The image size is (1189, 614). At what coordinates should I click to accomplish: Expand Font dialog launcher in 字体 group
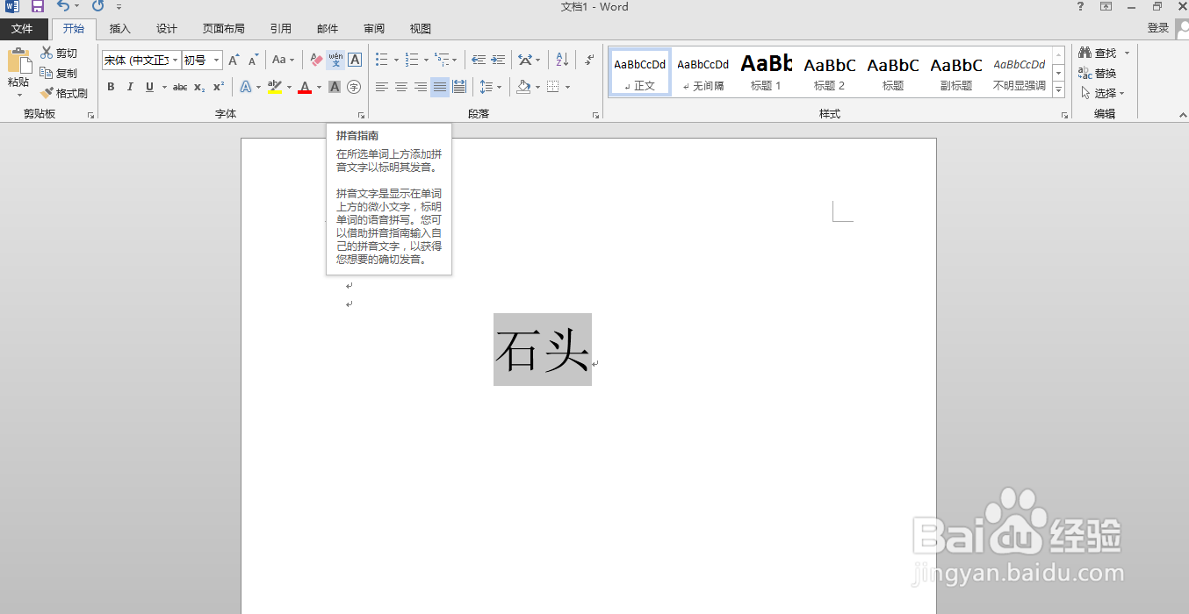[x=361, y=115]
